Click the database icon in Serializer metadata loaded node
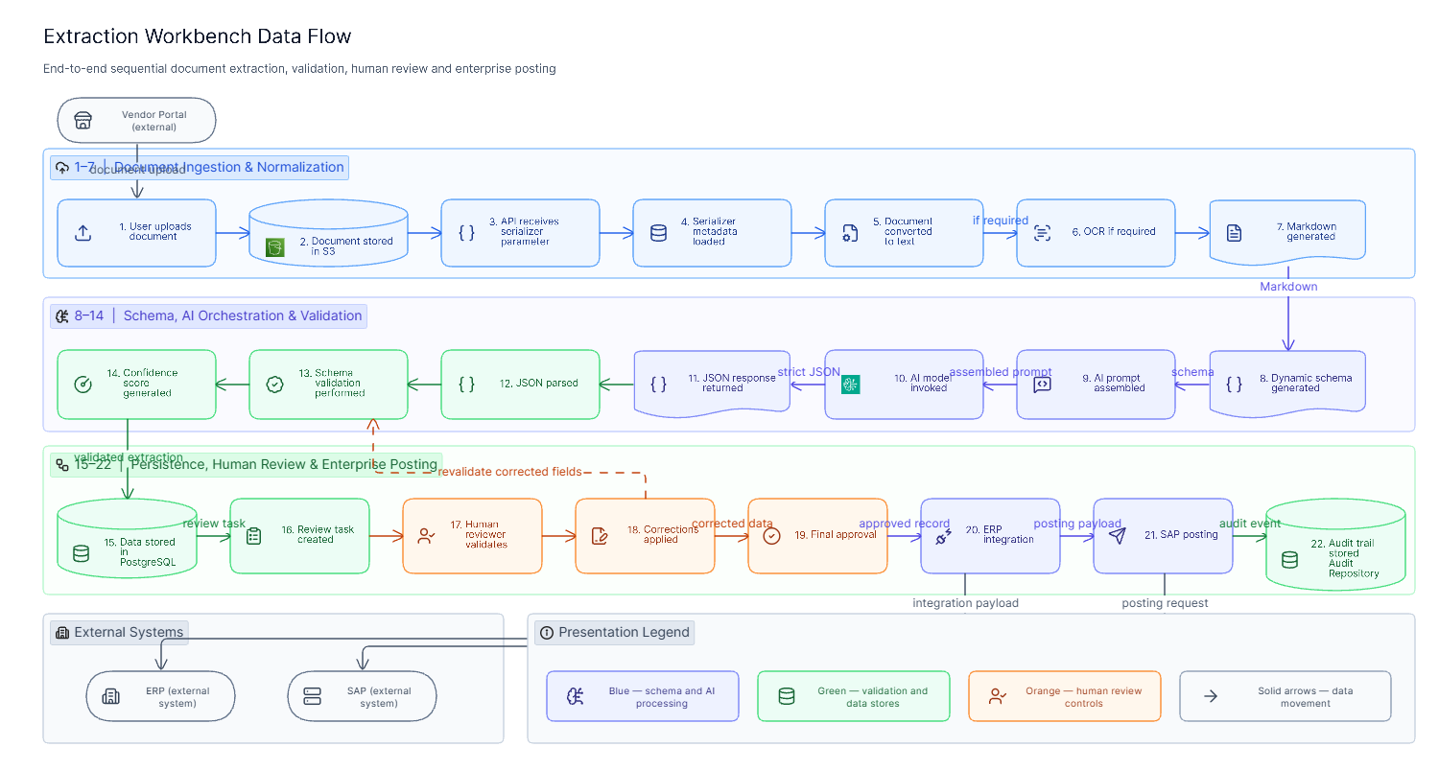The height and width of the screenshot is (770, 1439). [x=659, y=232]
